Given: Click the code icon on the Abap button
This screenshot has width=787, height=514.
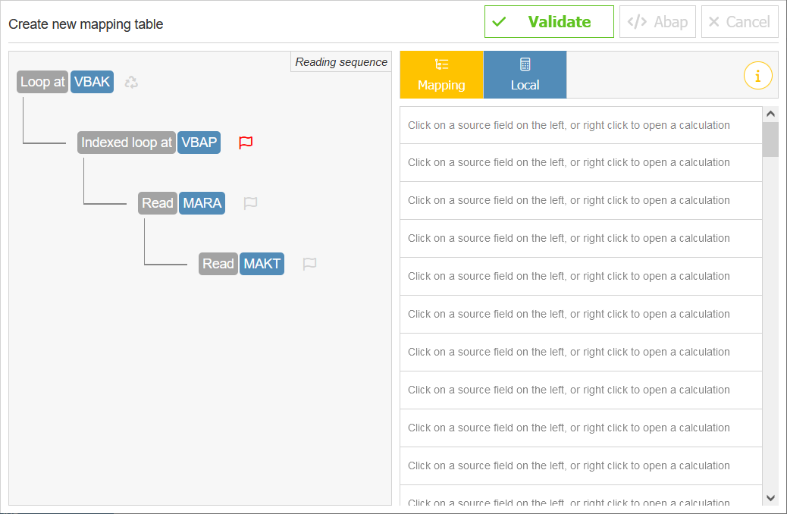Looking at the screenshot, I should (x=637, y=21).
